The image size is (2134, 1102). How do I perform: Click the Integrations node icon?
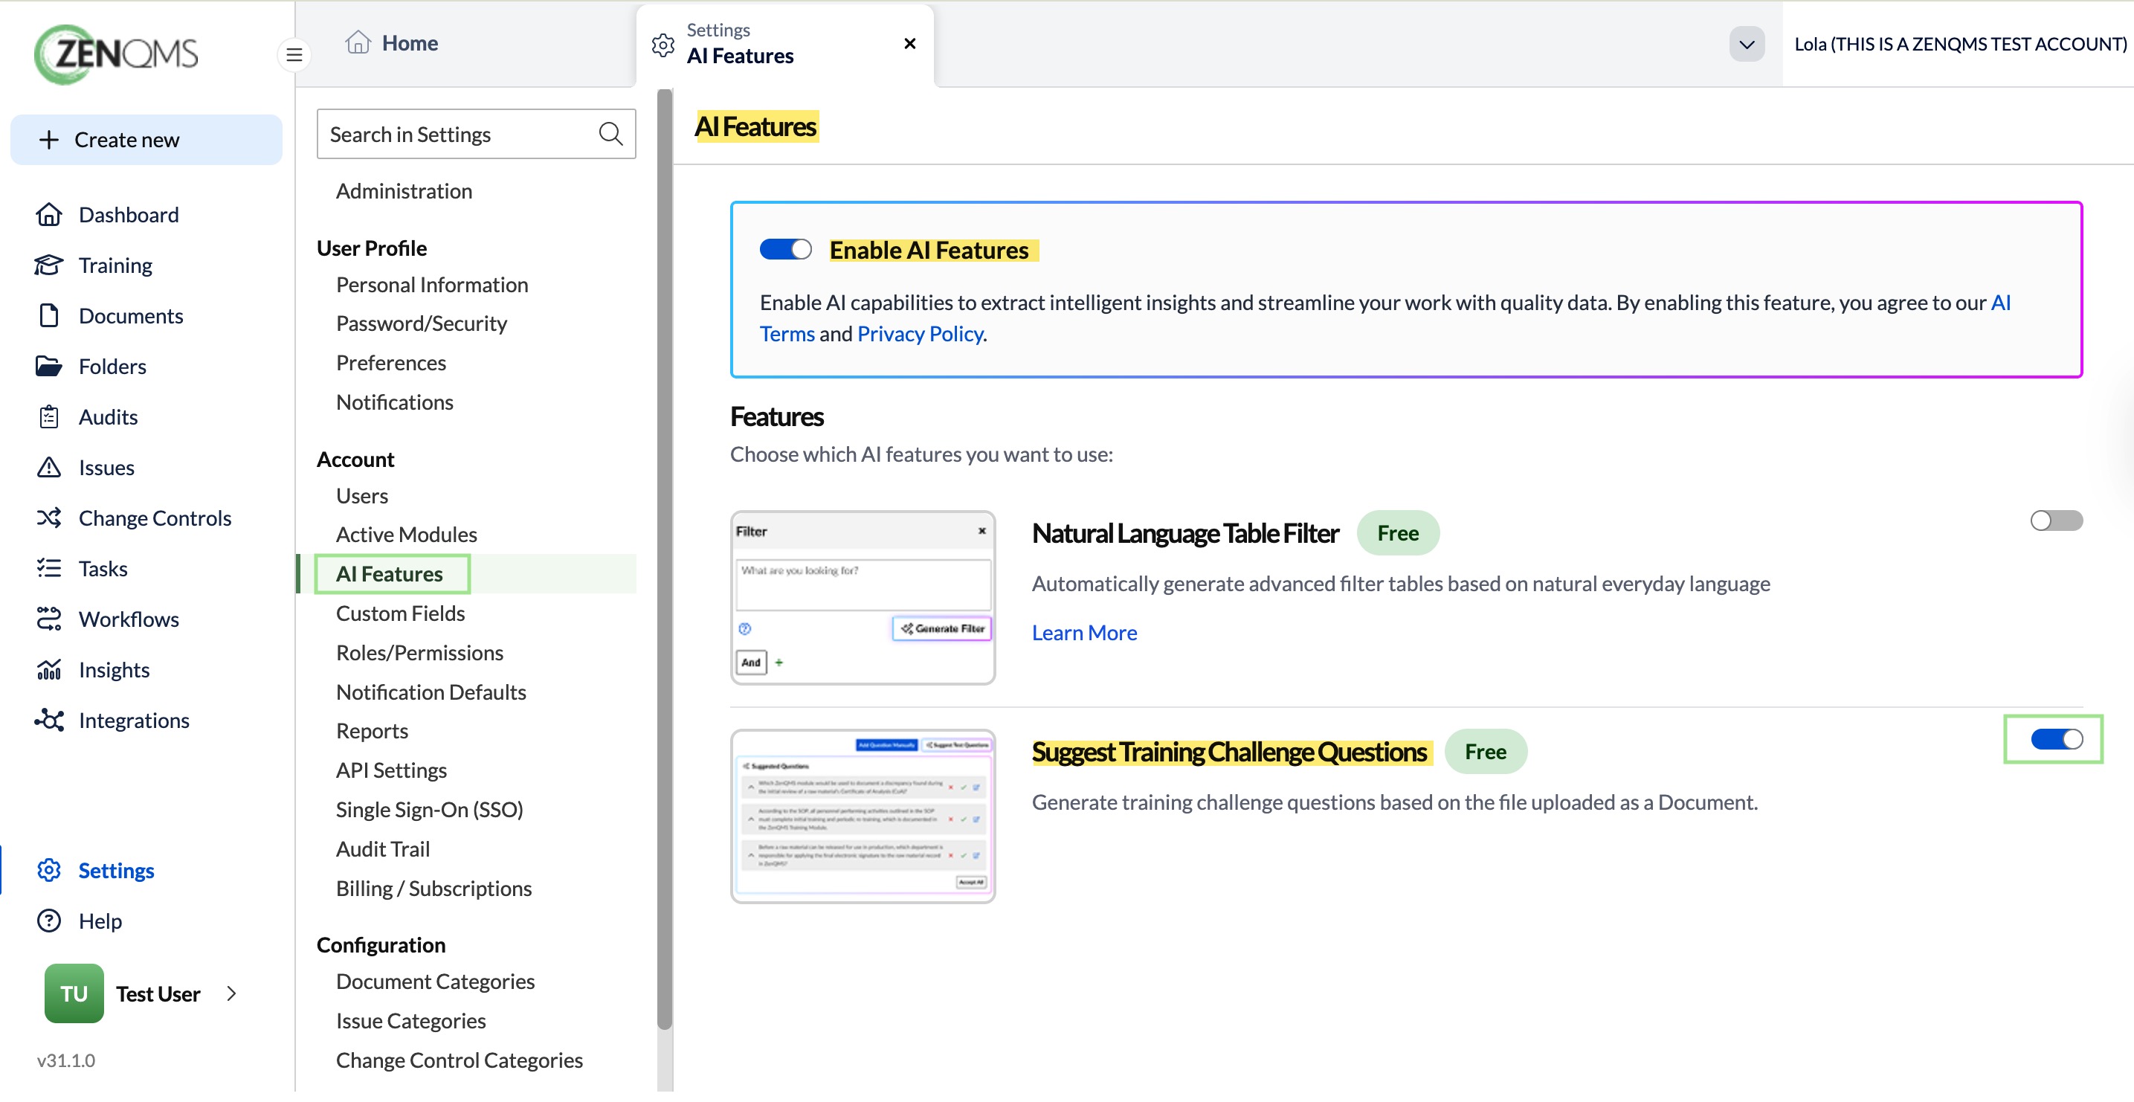pyautogui.click(x=49, y=721)
